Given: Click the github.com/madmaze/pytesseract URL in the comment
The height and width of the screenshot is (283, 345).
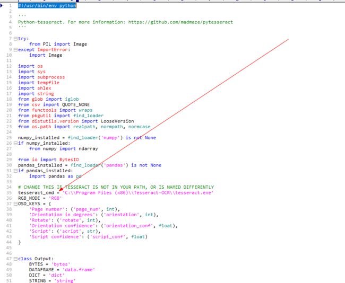Looking at the screenshot, I should (x=180, y=22).
